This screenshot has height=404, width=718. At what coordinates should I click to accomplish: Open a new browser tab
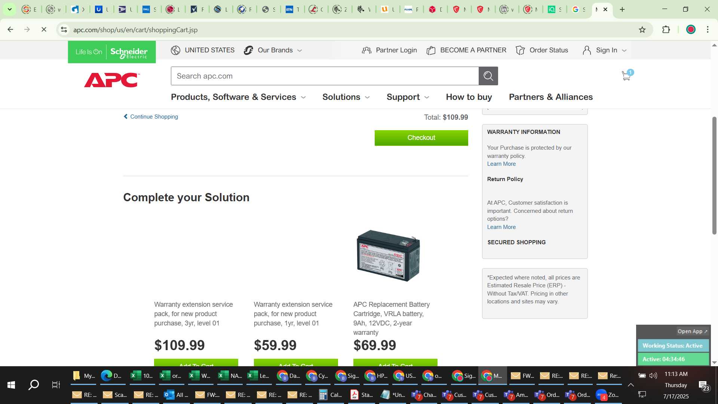(x=622, y=9)
